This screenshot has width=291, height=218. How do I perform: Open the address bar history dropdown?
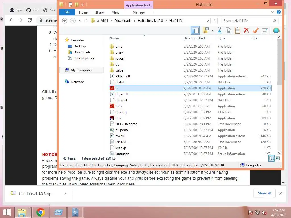click(x=208, y=21)
